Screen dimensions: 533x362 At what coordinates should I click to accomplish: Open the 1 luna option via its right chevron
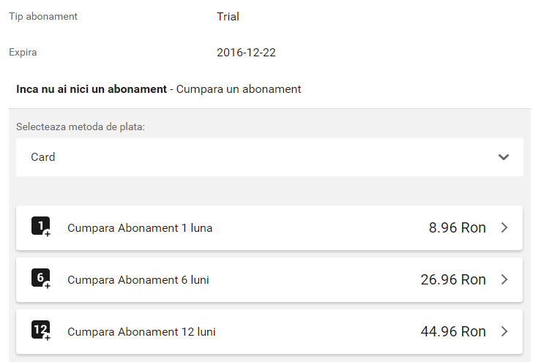tap(504, 227)
